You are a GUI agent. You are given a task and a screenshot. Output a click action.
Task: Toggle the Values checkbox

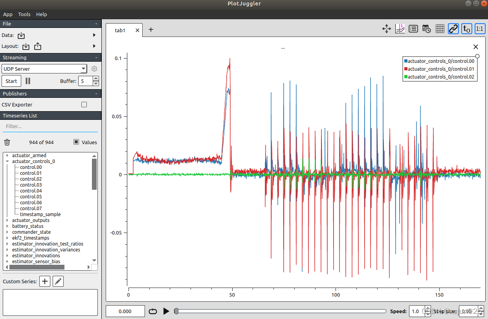[76, 142]
